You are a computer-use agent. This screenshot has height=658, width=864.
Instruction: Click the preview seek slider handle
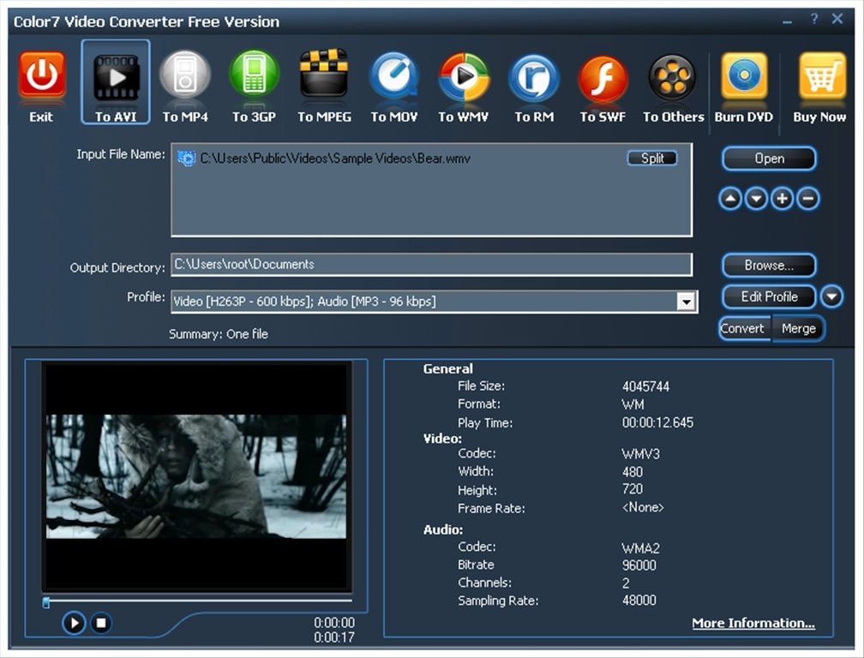[46, 602]
